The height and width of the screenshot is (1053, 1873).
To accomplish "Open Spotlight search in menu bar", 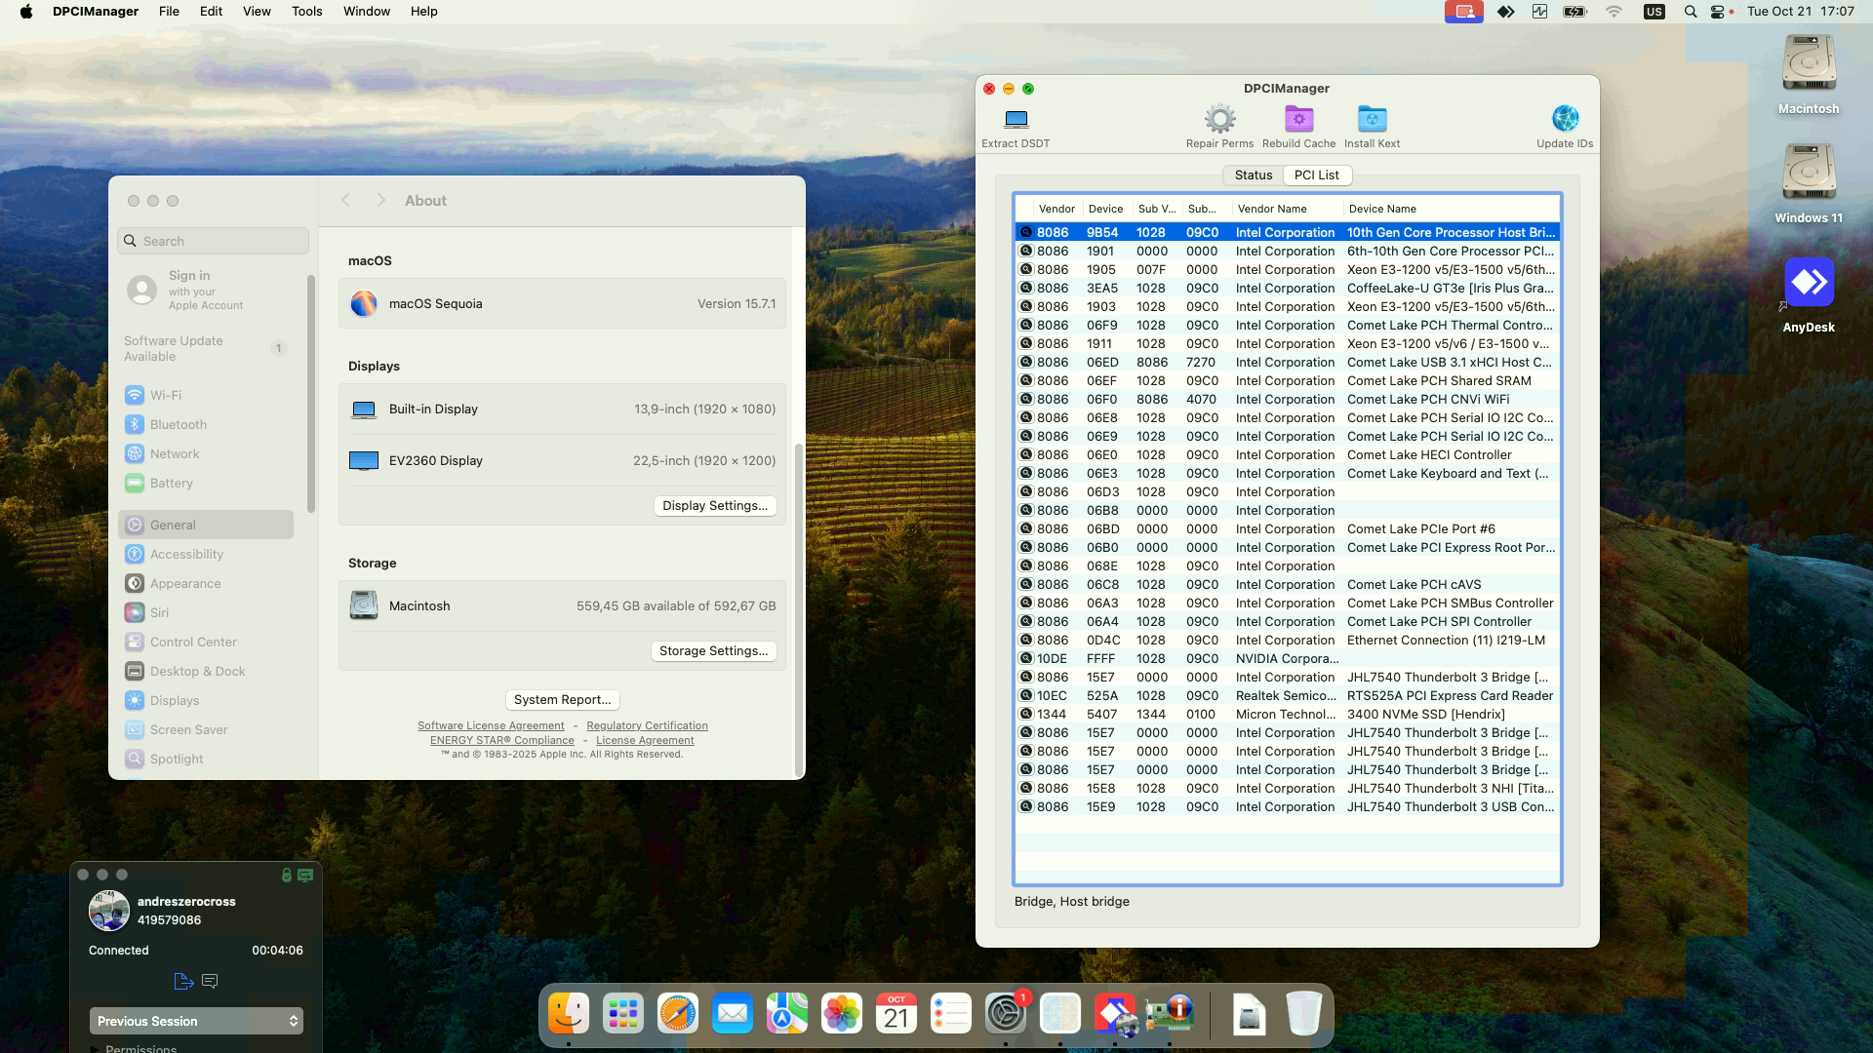I will (x=1690, y=12).
